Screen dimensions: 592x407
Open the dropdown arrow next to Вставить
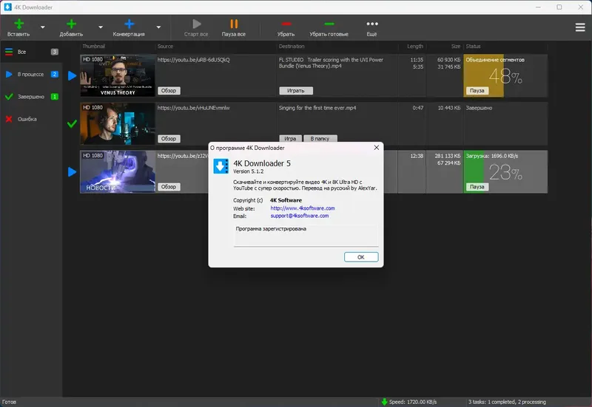coord(43,27)
